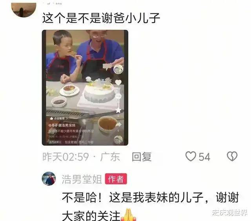Screen dimensions: 251x221
Task: Open the 浩男堂姐 username link
Action: [82, 179]
